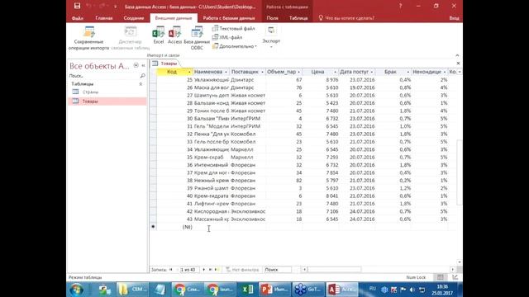The image size is (529, 297).
Task: Open the Файл menu tab
Action: (77, 18)
